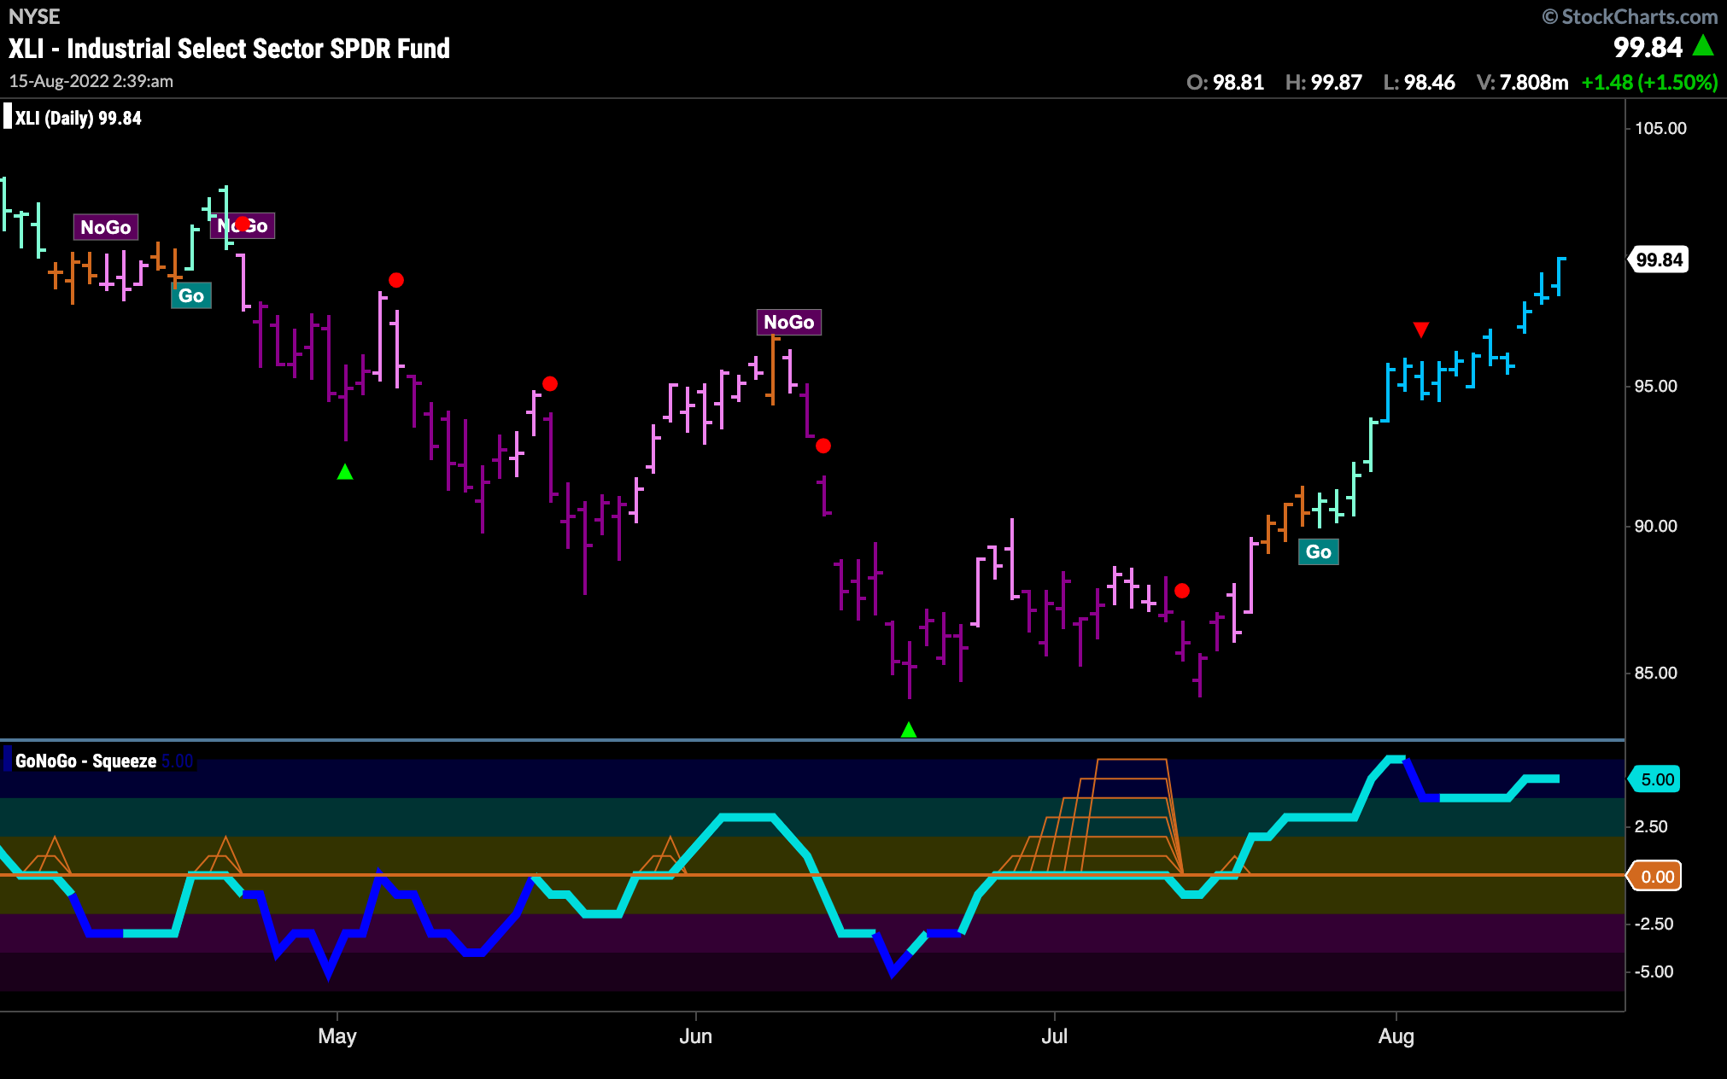
Task: Click the volume value 7.808m
Action: pyautogui.click(x=1534, y=82)
